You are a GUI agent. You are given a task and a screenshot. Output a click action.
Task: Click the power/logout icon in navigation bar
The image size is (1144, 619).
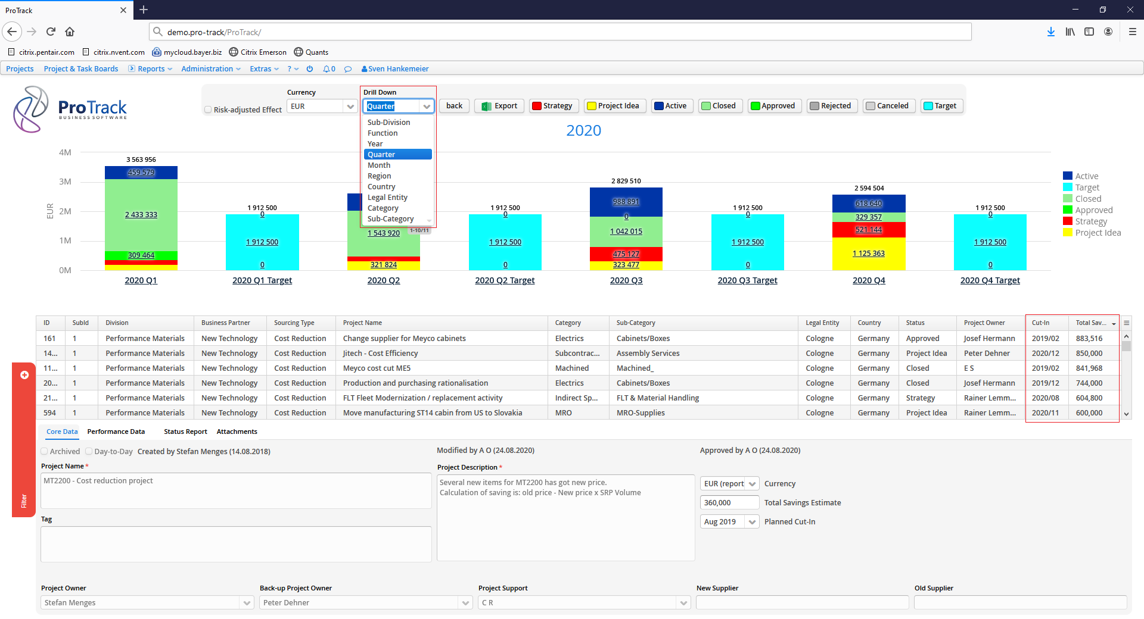pos(310,69)
